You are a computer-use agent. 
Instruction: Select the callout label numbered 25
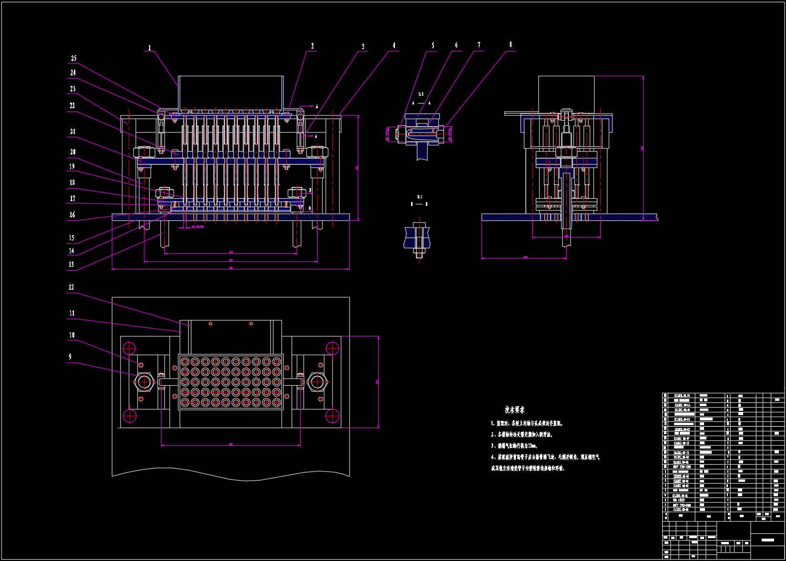point(74,59)
